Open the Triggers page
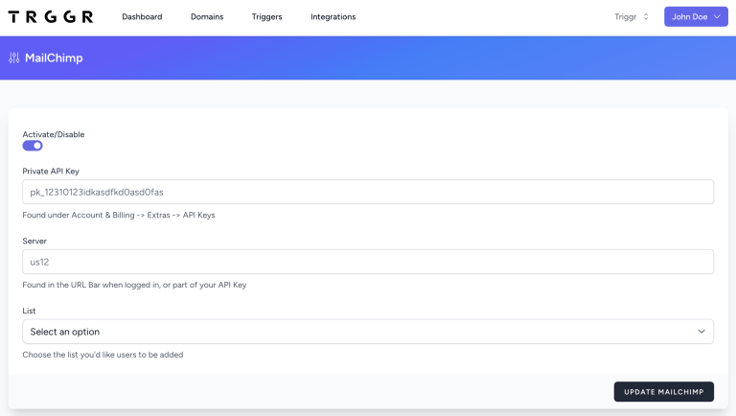This screenshot has width=736, height=416. pos(266,17)
